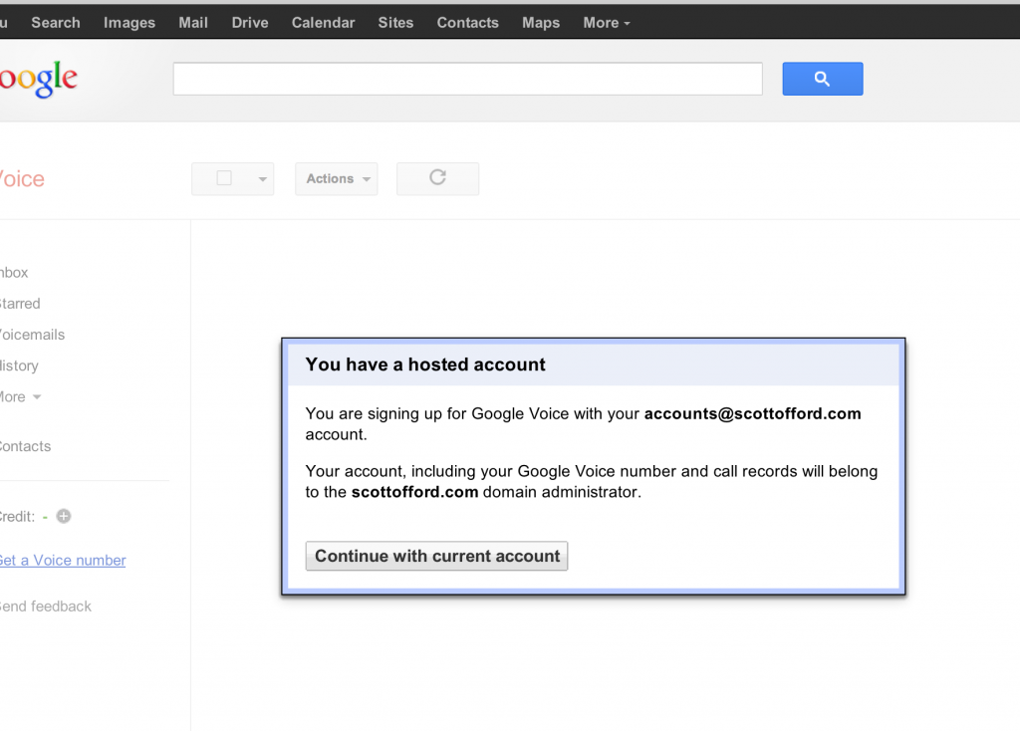Screen dimensions: 1020x731
Task: Open Mail in the top navigation bar
Action: click(x=193, y=23)
